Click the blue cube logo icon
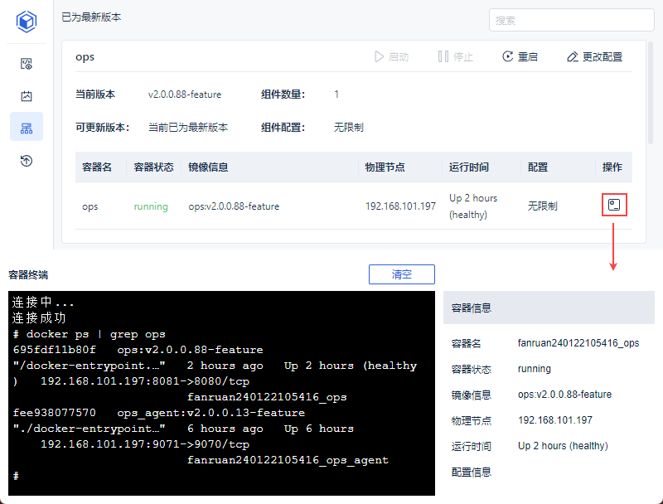This screenshot has width=663, height=504. (x=27, y=22)
